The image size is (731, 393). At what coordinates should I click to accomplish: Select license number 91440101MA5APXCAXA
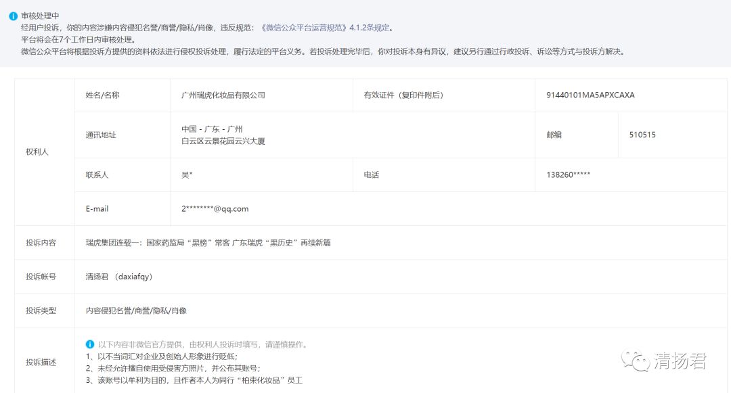pos(590,95)
